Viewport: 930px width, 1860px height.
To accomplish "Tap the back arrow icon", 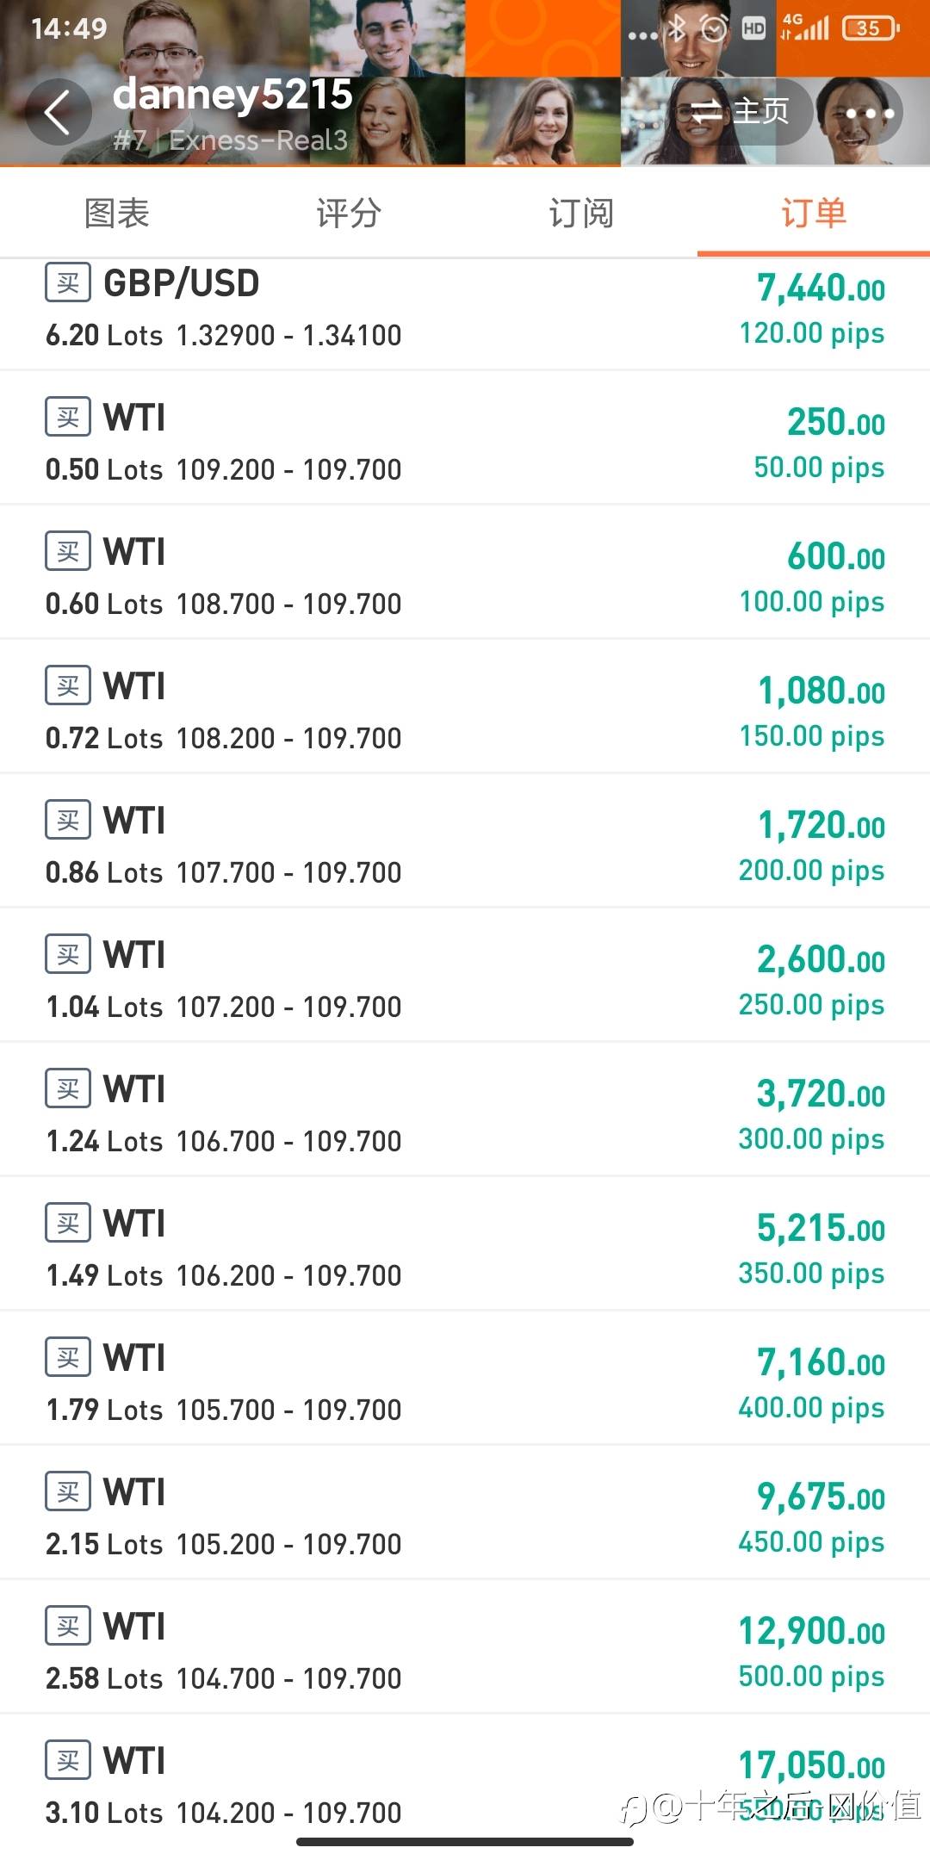I will (x=58, y=112).
